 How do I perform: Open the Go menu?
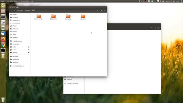point(19,1)
